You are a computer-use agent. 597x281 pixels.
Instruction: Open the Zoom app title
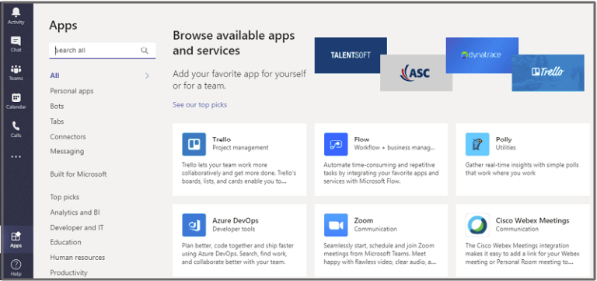364,220
